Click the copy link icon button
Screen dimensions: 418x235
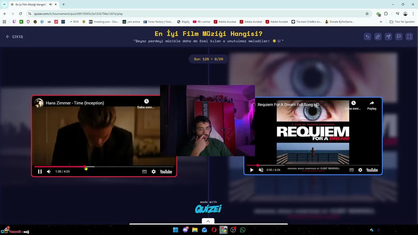coord(378,37)
